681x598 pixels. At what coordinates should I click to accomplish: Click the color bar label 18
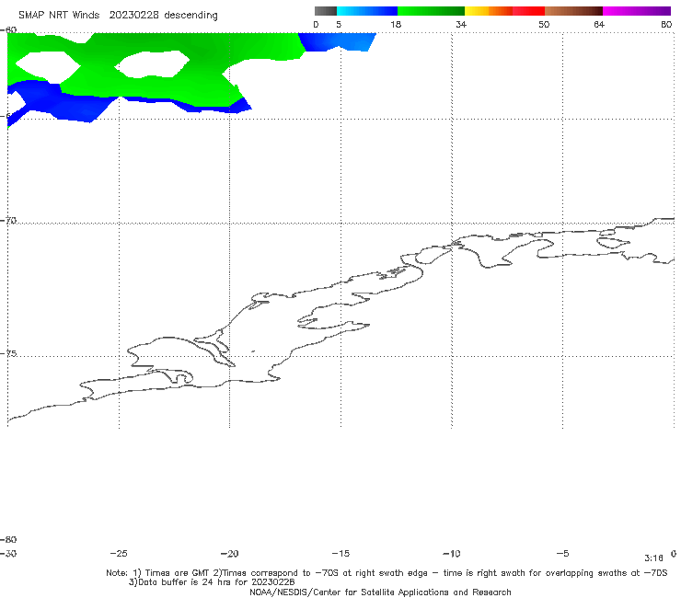(396, 25)
